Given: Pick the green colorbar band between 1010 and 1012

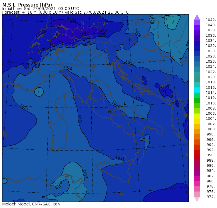Looking at the screenshot, I should [x=197, y=100].
